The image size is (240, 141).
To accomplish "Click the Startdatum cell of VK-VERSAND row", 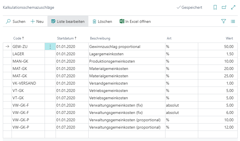I will [x=72, y=83].
